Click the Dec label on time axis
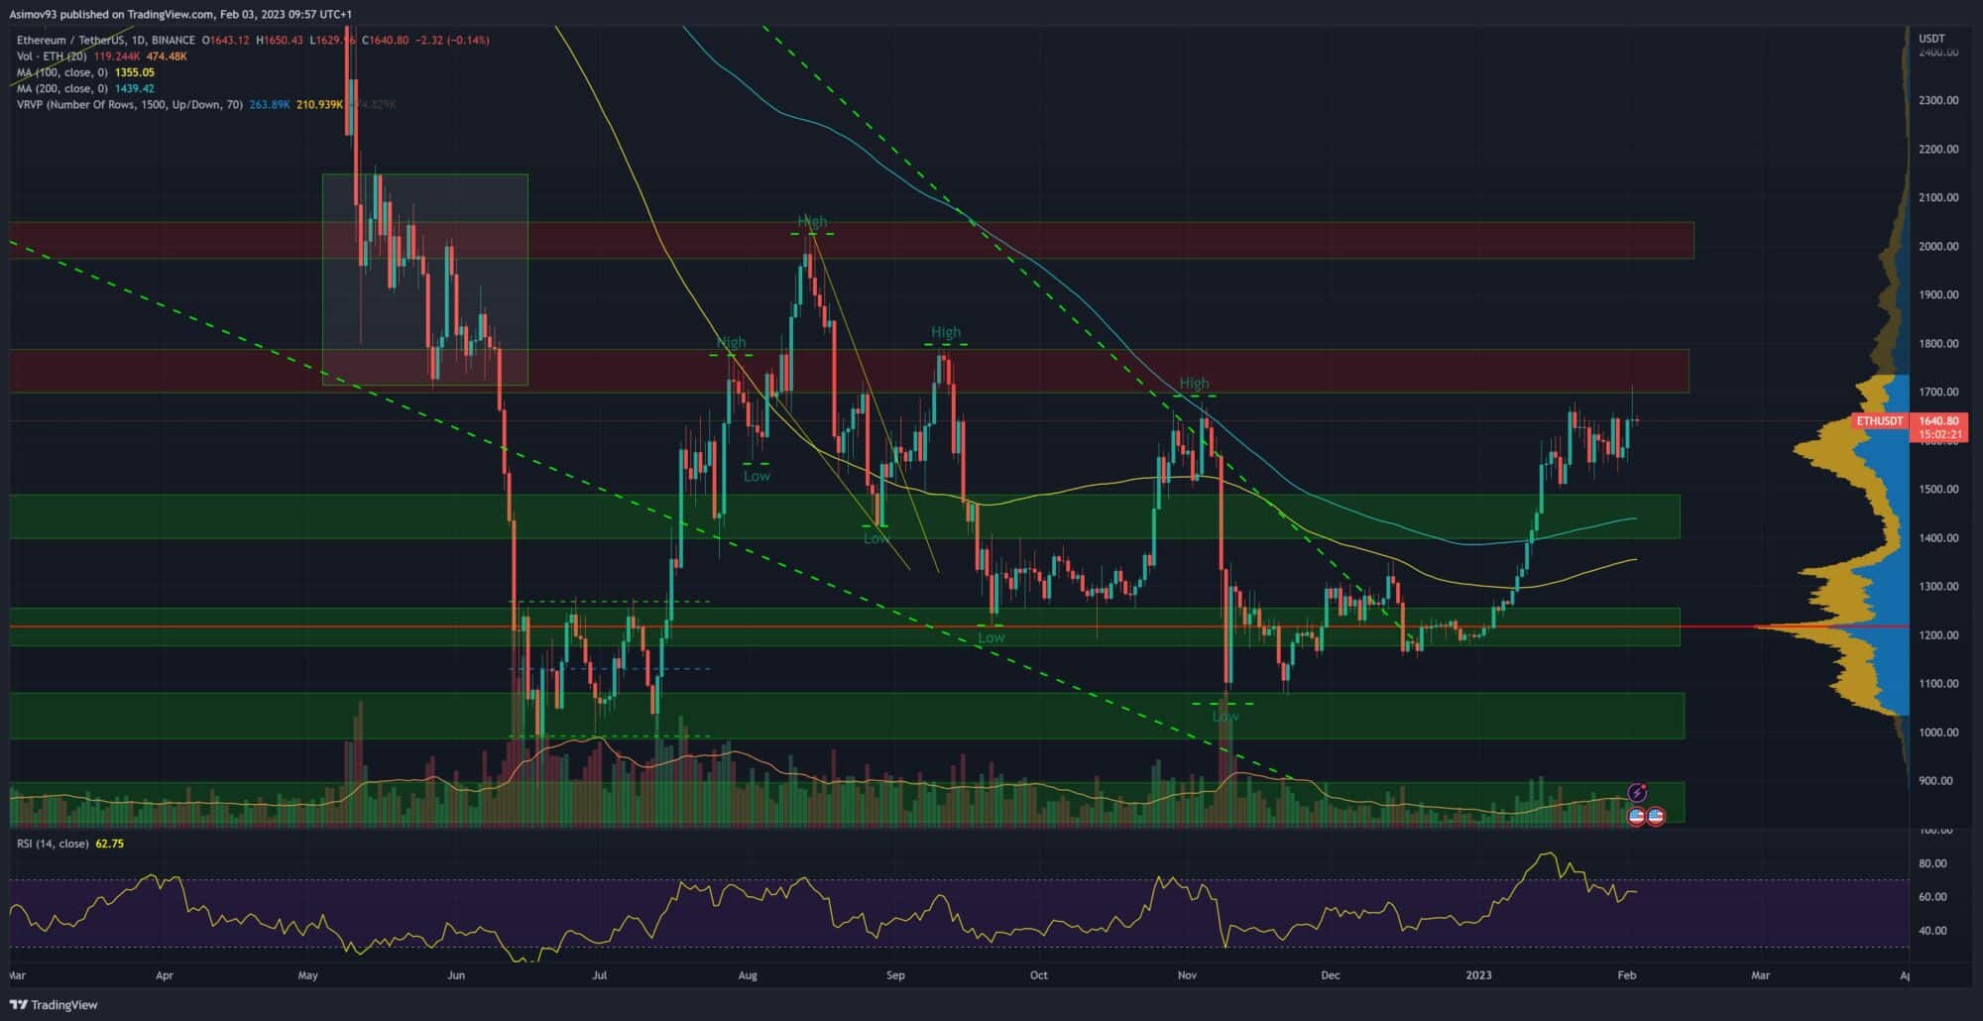Screen dimensions: 1983x1021 point(1330,975)
